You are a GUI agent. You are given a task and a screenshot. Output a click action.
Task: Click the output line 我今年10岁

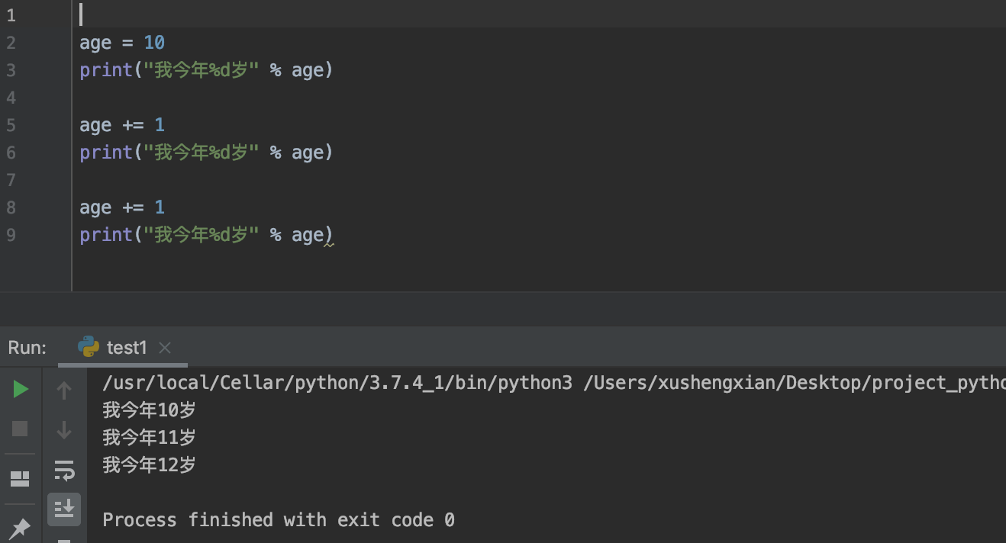150,410
